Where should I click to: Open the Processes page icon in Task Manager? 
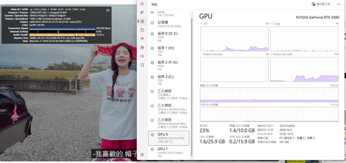142,13
